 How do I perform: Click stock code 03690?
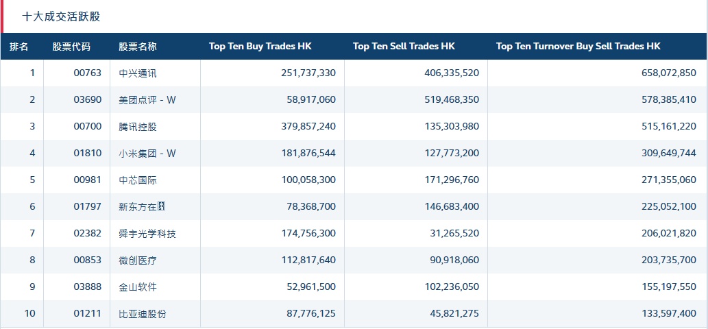pos(87,100)
